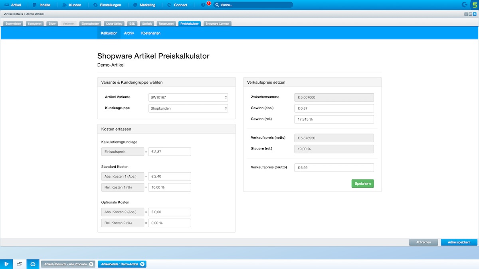Close the Artikel-Übersicht taskbar item

click(x=91, y=264)
